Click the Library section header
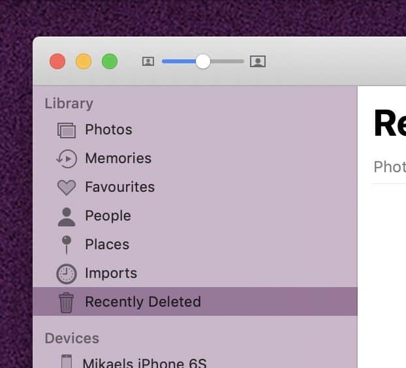Screen dimensions: 406x368 coord(69,104)
